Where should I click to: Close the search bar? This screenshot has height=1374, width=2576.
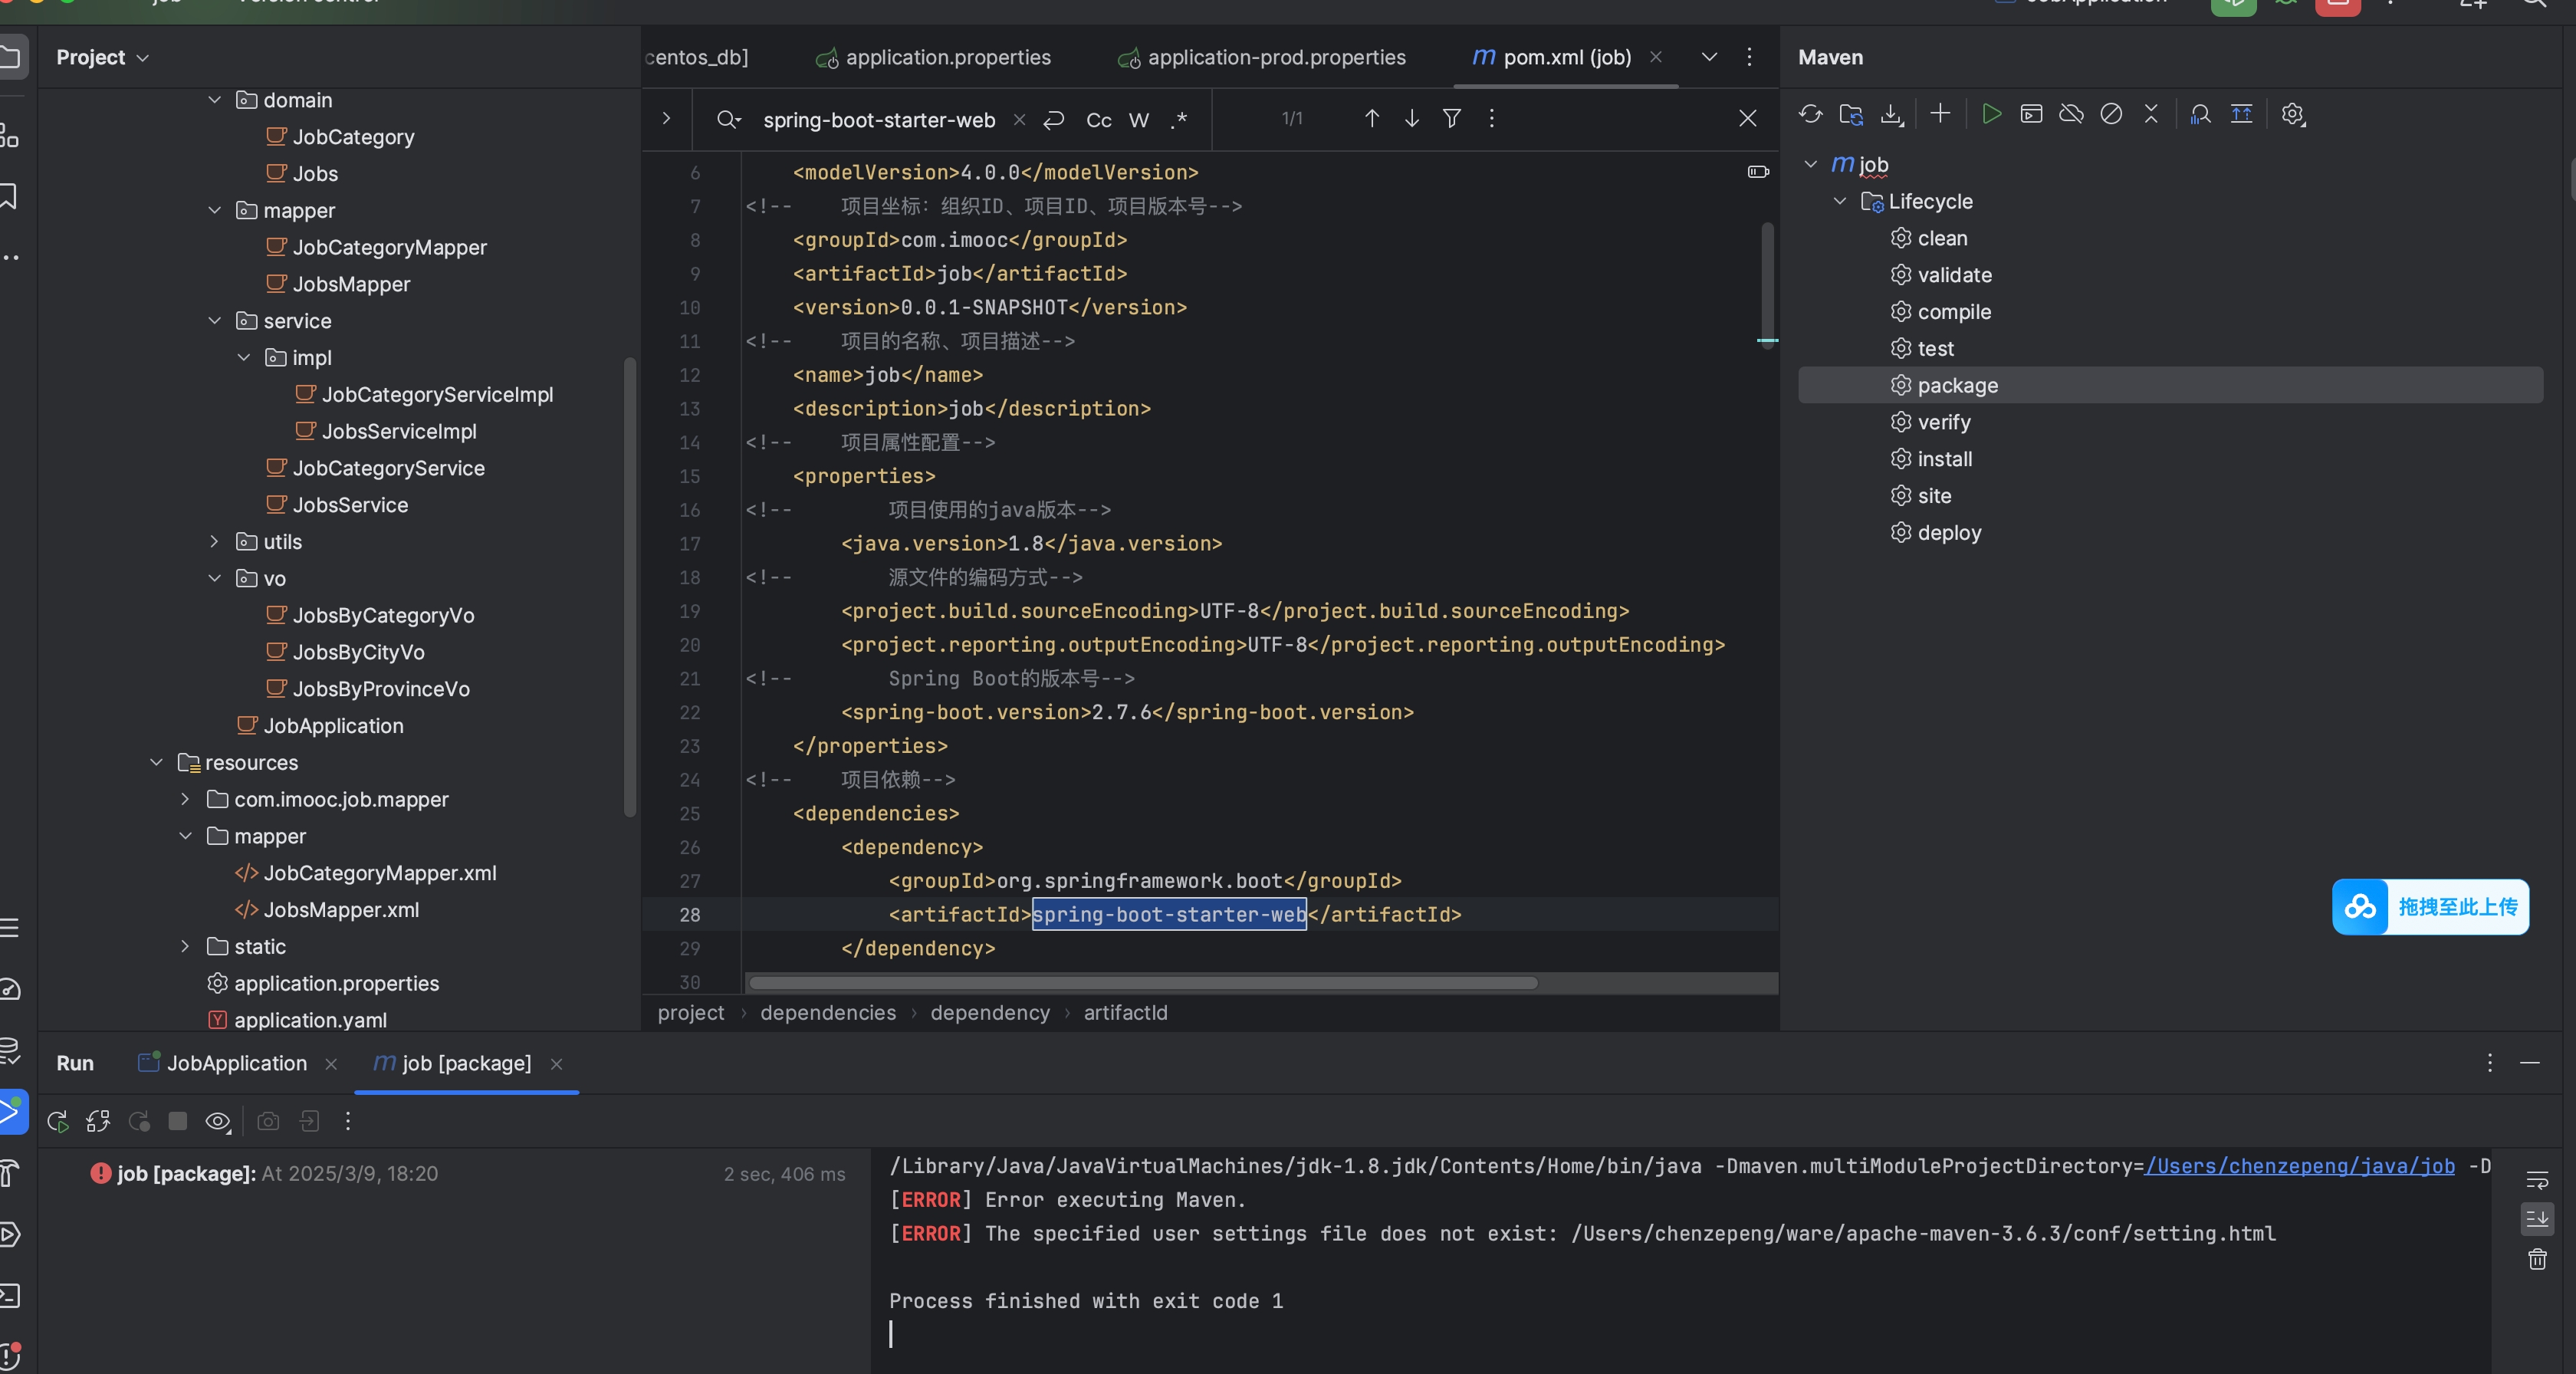click(x=1747, y=119)
